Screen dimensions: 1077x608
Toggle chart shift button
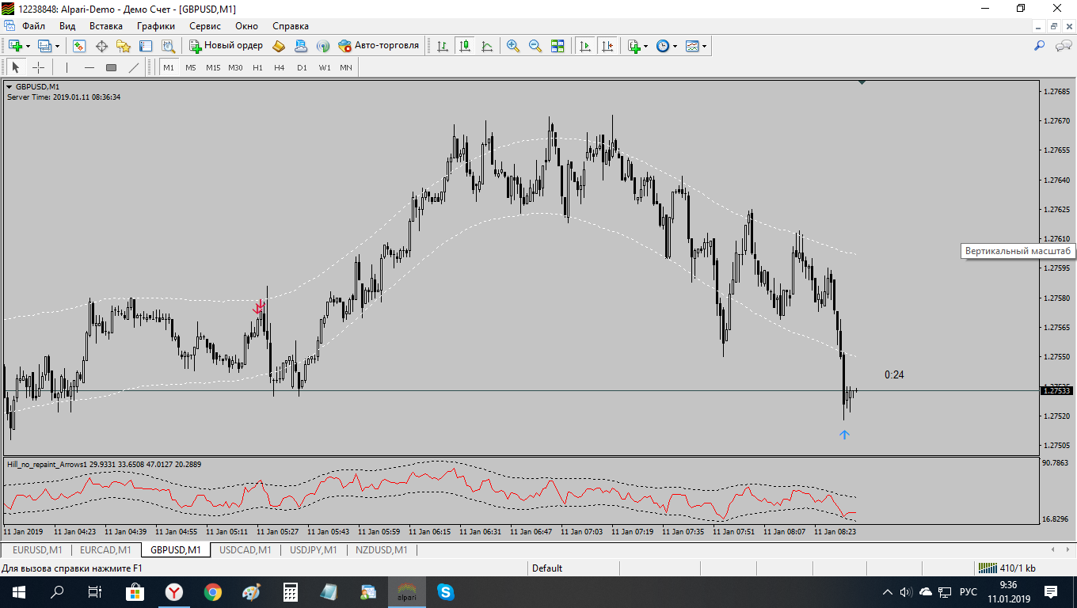point(607,46)
